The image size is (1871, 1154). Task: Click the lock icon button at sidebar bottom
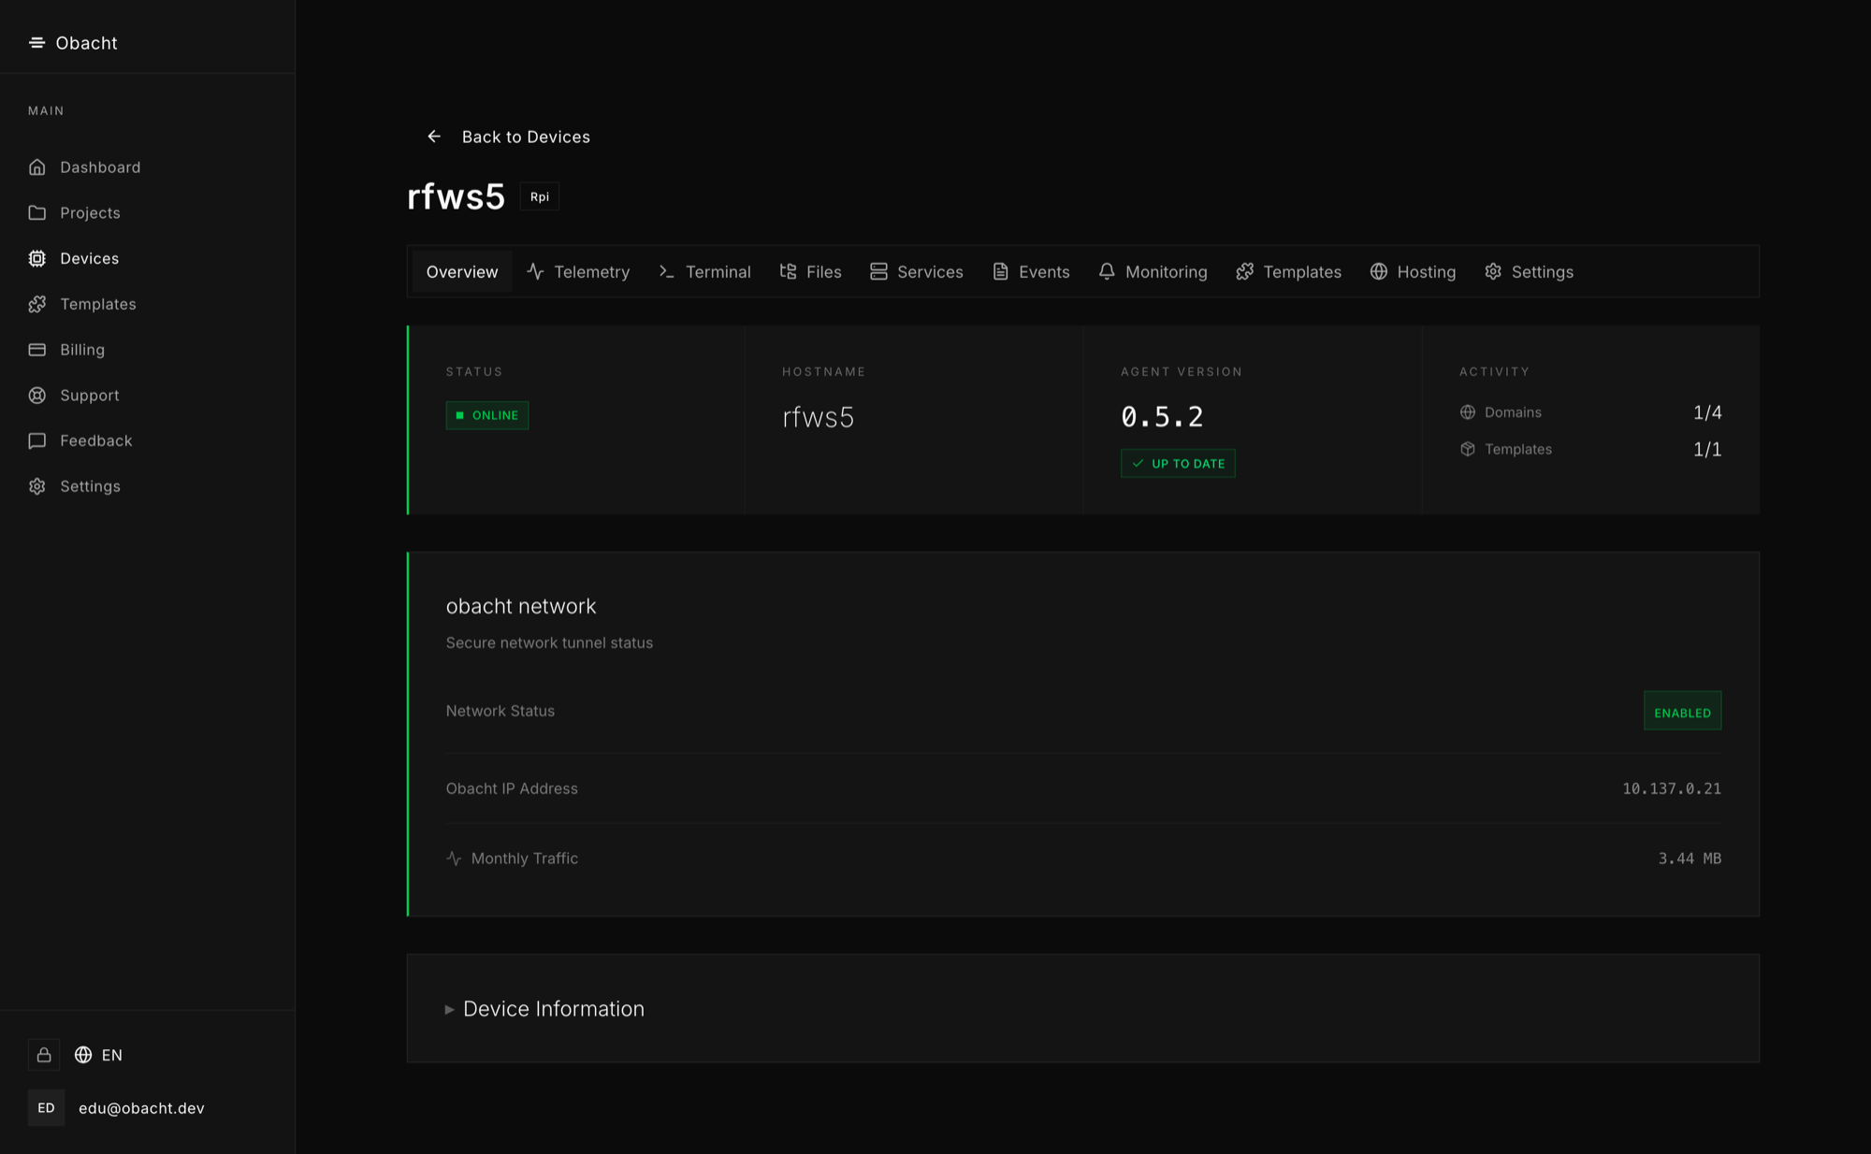click(44, 1055)
